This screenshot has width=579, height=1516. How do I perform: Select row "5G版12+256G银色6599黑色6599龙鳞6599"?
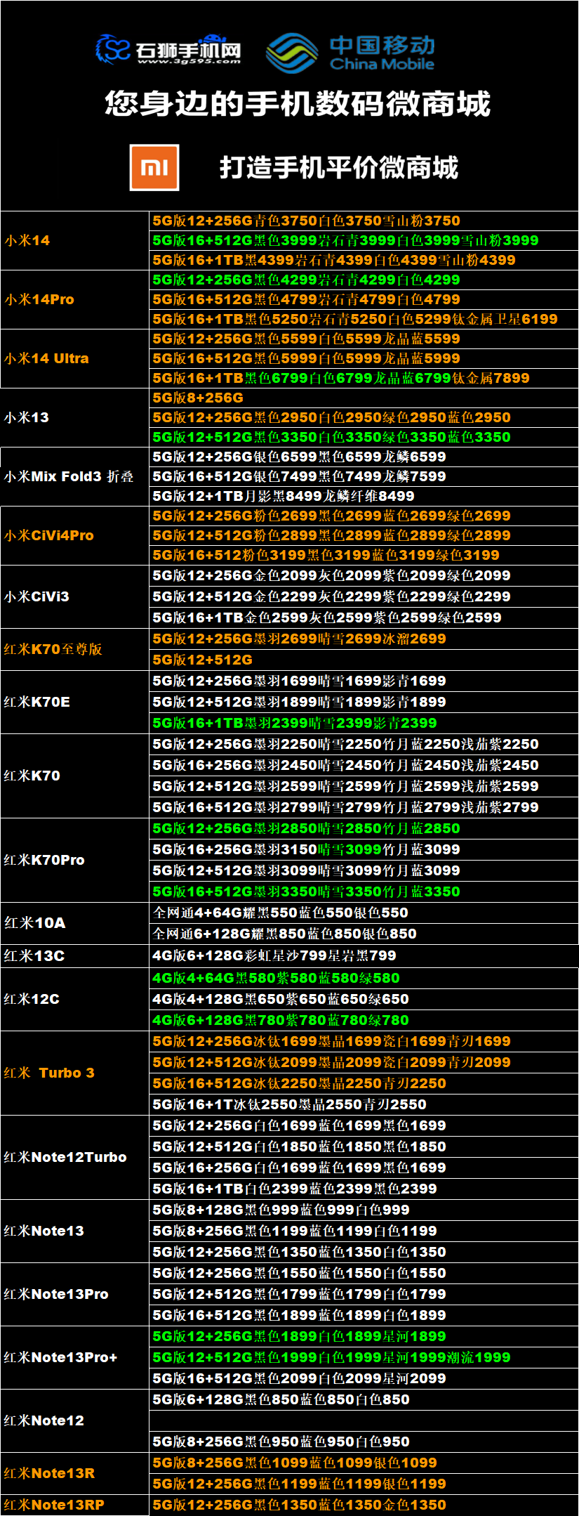[364, 457]
